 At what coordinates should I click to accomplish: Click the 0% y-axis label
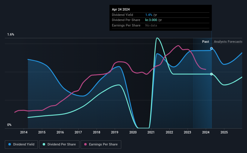(x=9, y=125)
